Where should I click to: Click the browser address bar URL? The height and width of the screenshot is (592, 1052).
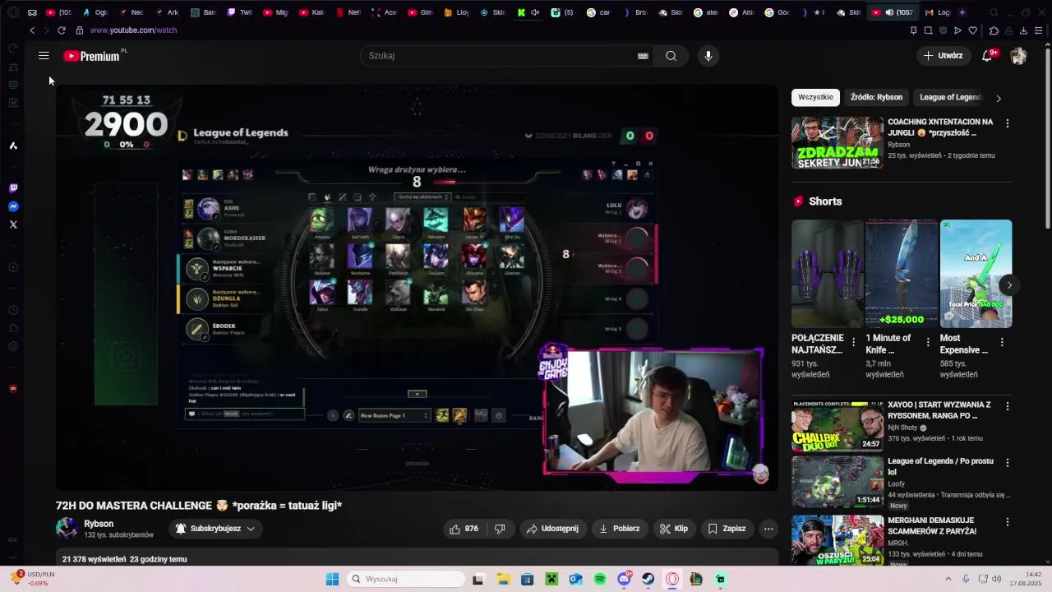point(133,30)
